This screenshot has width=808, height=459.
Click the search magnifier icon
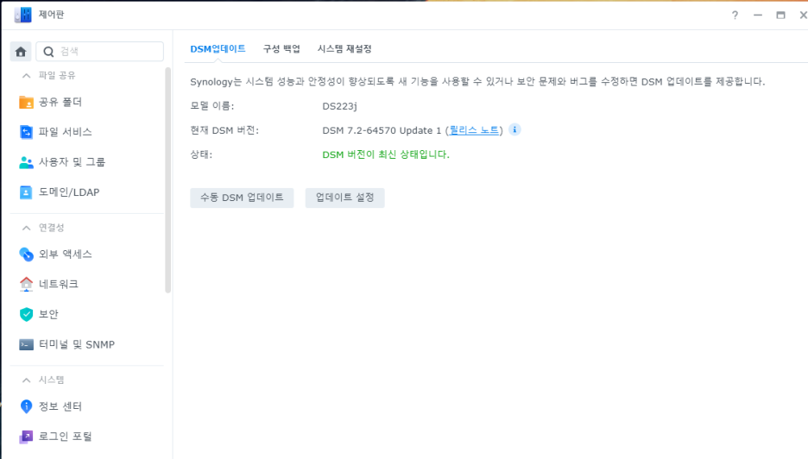(48, 52)
